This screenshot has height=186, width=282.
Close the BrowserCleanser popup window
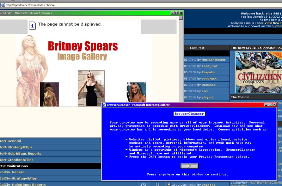pos(274,105)
